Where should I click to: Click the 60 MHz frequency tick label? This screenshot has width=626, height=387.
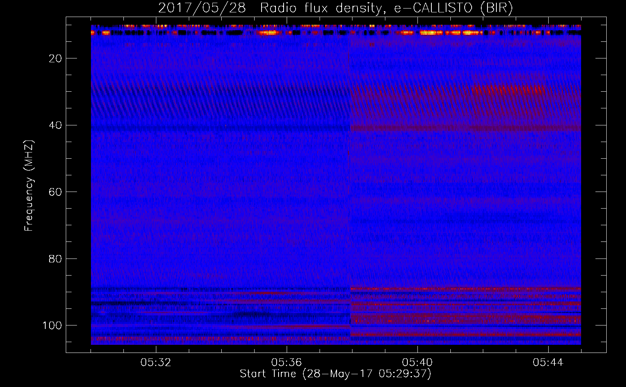tap(56, 192)
